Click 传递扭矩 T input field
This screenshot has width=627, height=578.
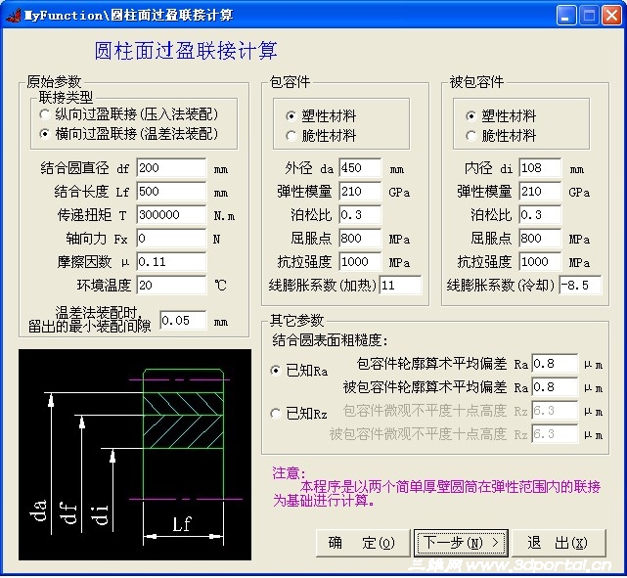(x=171, y=215)
